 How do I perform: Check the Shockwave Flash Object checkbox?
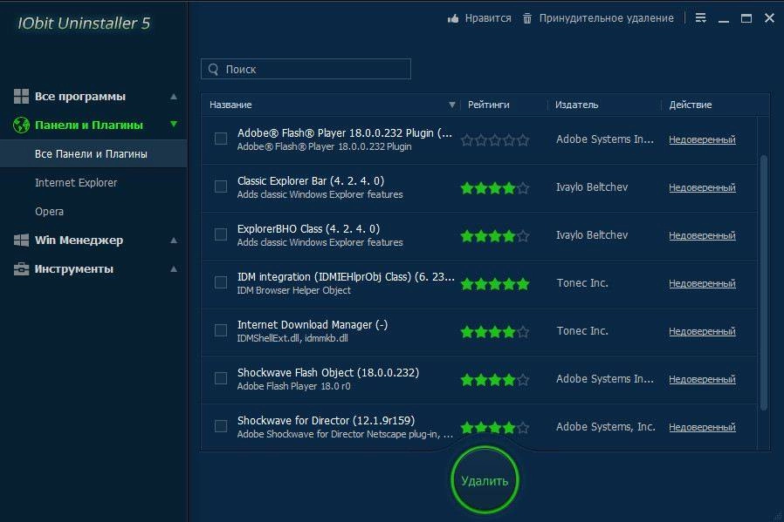pos(221,378)
